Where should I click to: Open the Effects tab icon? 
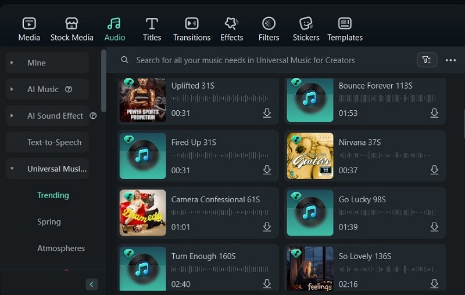[231, 23]
